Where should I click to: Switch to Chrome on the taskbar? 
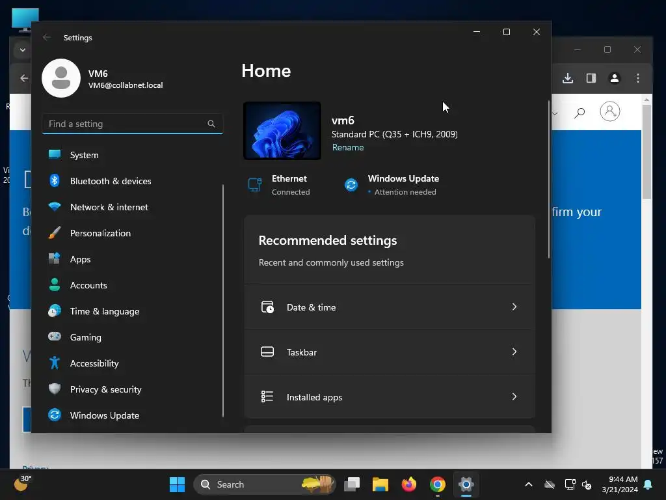point(438,484)
